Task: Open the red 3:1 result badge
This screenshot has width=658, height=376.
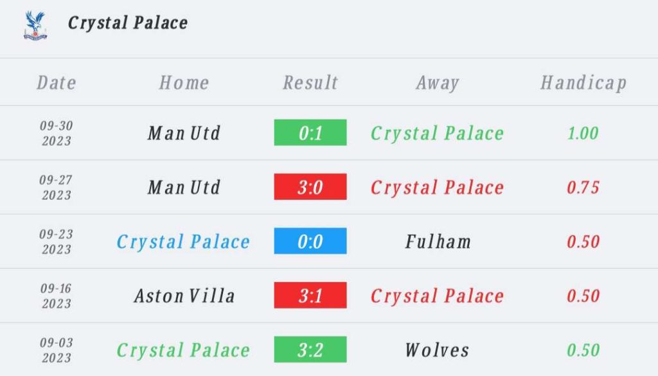Action: click(x=310, y=295)
